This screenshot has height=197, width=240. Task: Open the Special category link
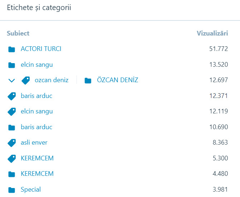point(31,189)
